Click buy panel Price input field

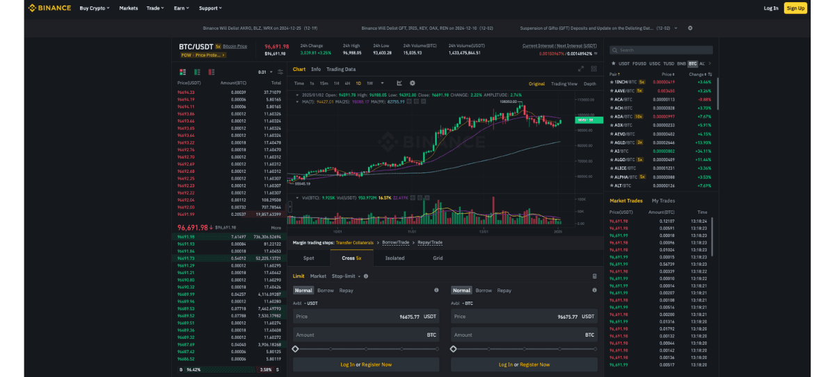click(366, 316)
